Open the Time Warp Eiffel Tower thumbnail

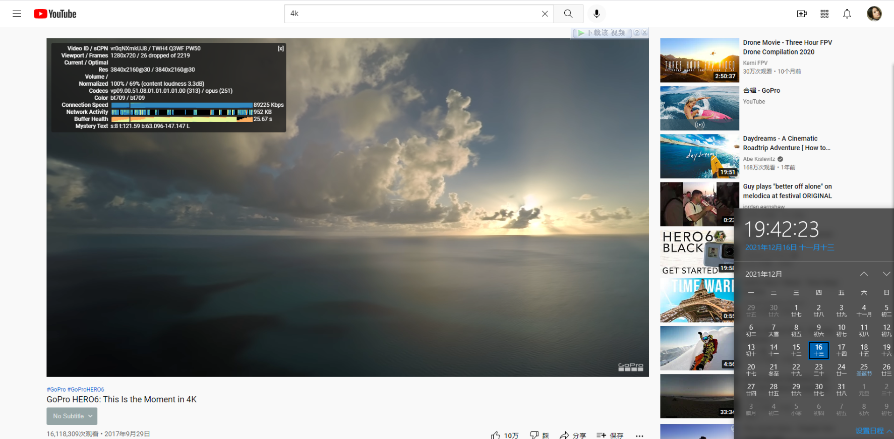coord(697,300)
